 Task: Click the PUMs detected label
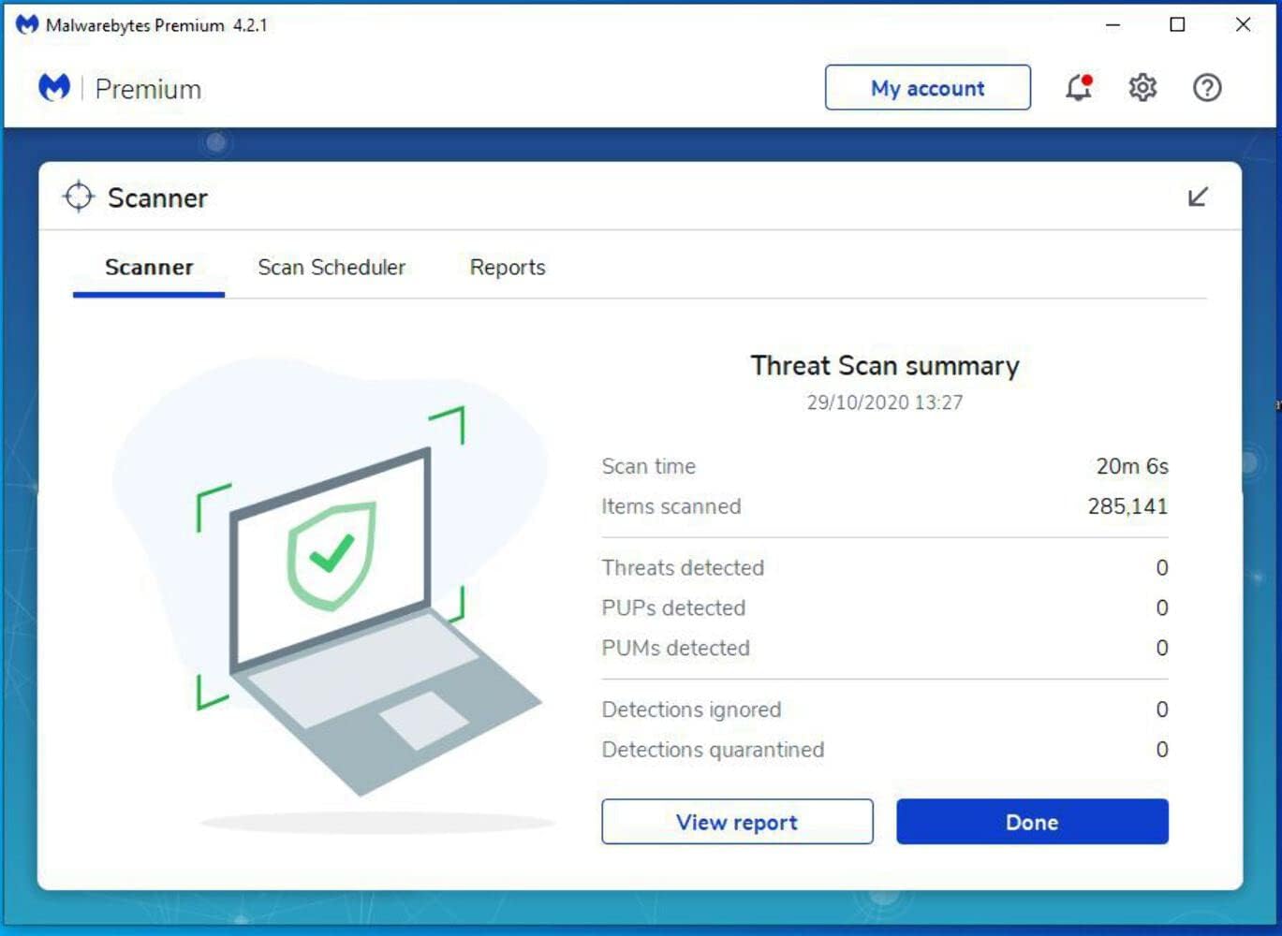click(x=675, y=648)
